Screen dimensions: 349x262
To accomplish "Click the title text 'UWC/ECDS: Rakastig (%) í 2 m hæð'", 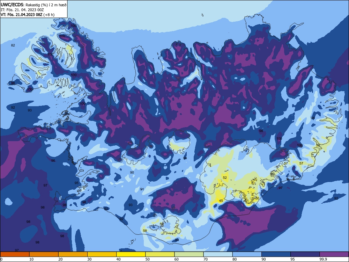I will pyautogui.click(x=34, y=5).
